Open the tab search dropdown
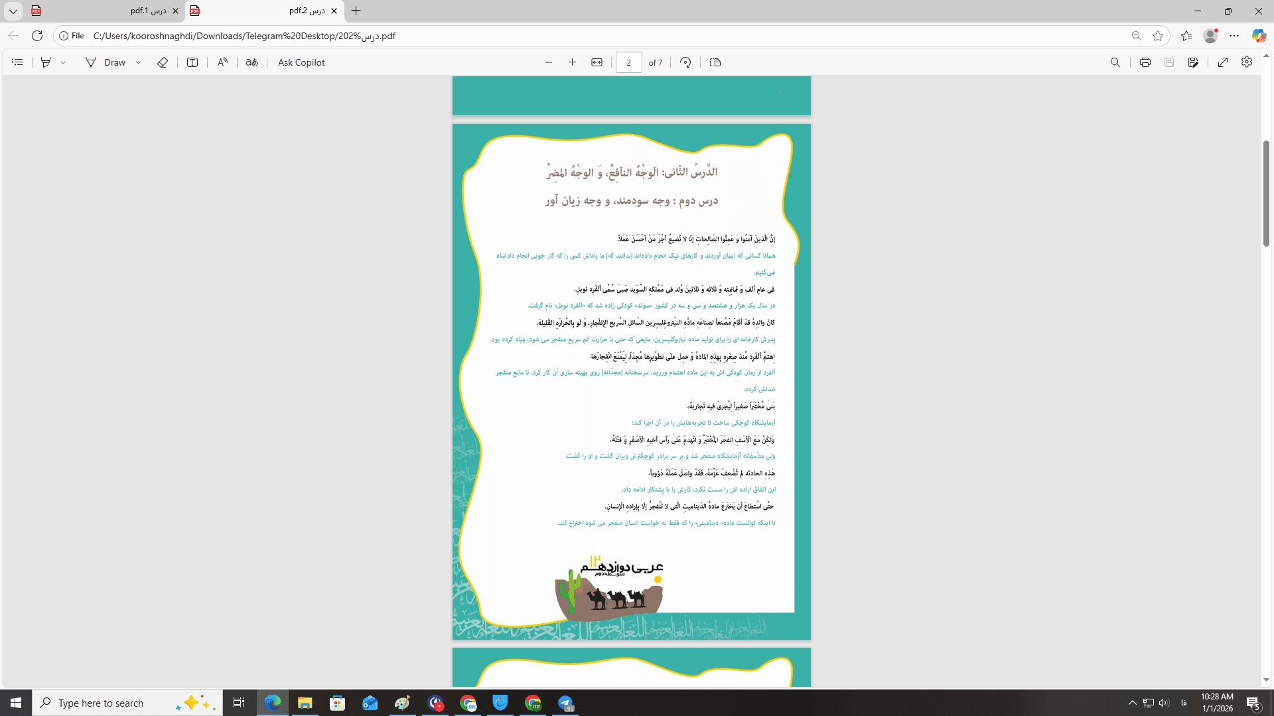Image resolution: width=1274 pixels, height=716 pixels. [x=13, y=11]
